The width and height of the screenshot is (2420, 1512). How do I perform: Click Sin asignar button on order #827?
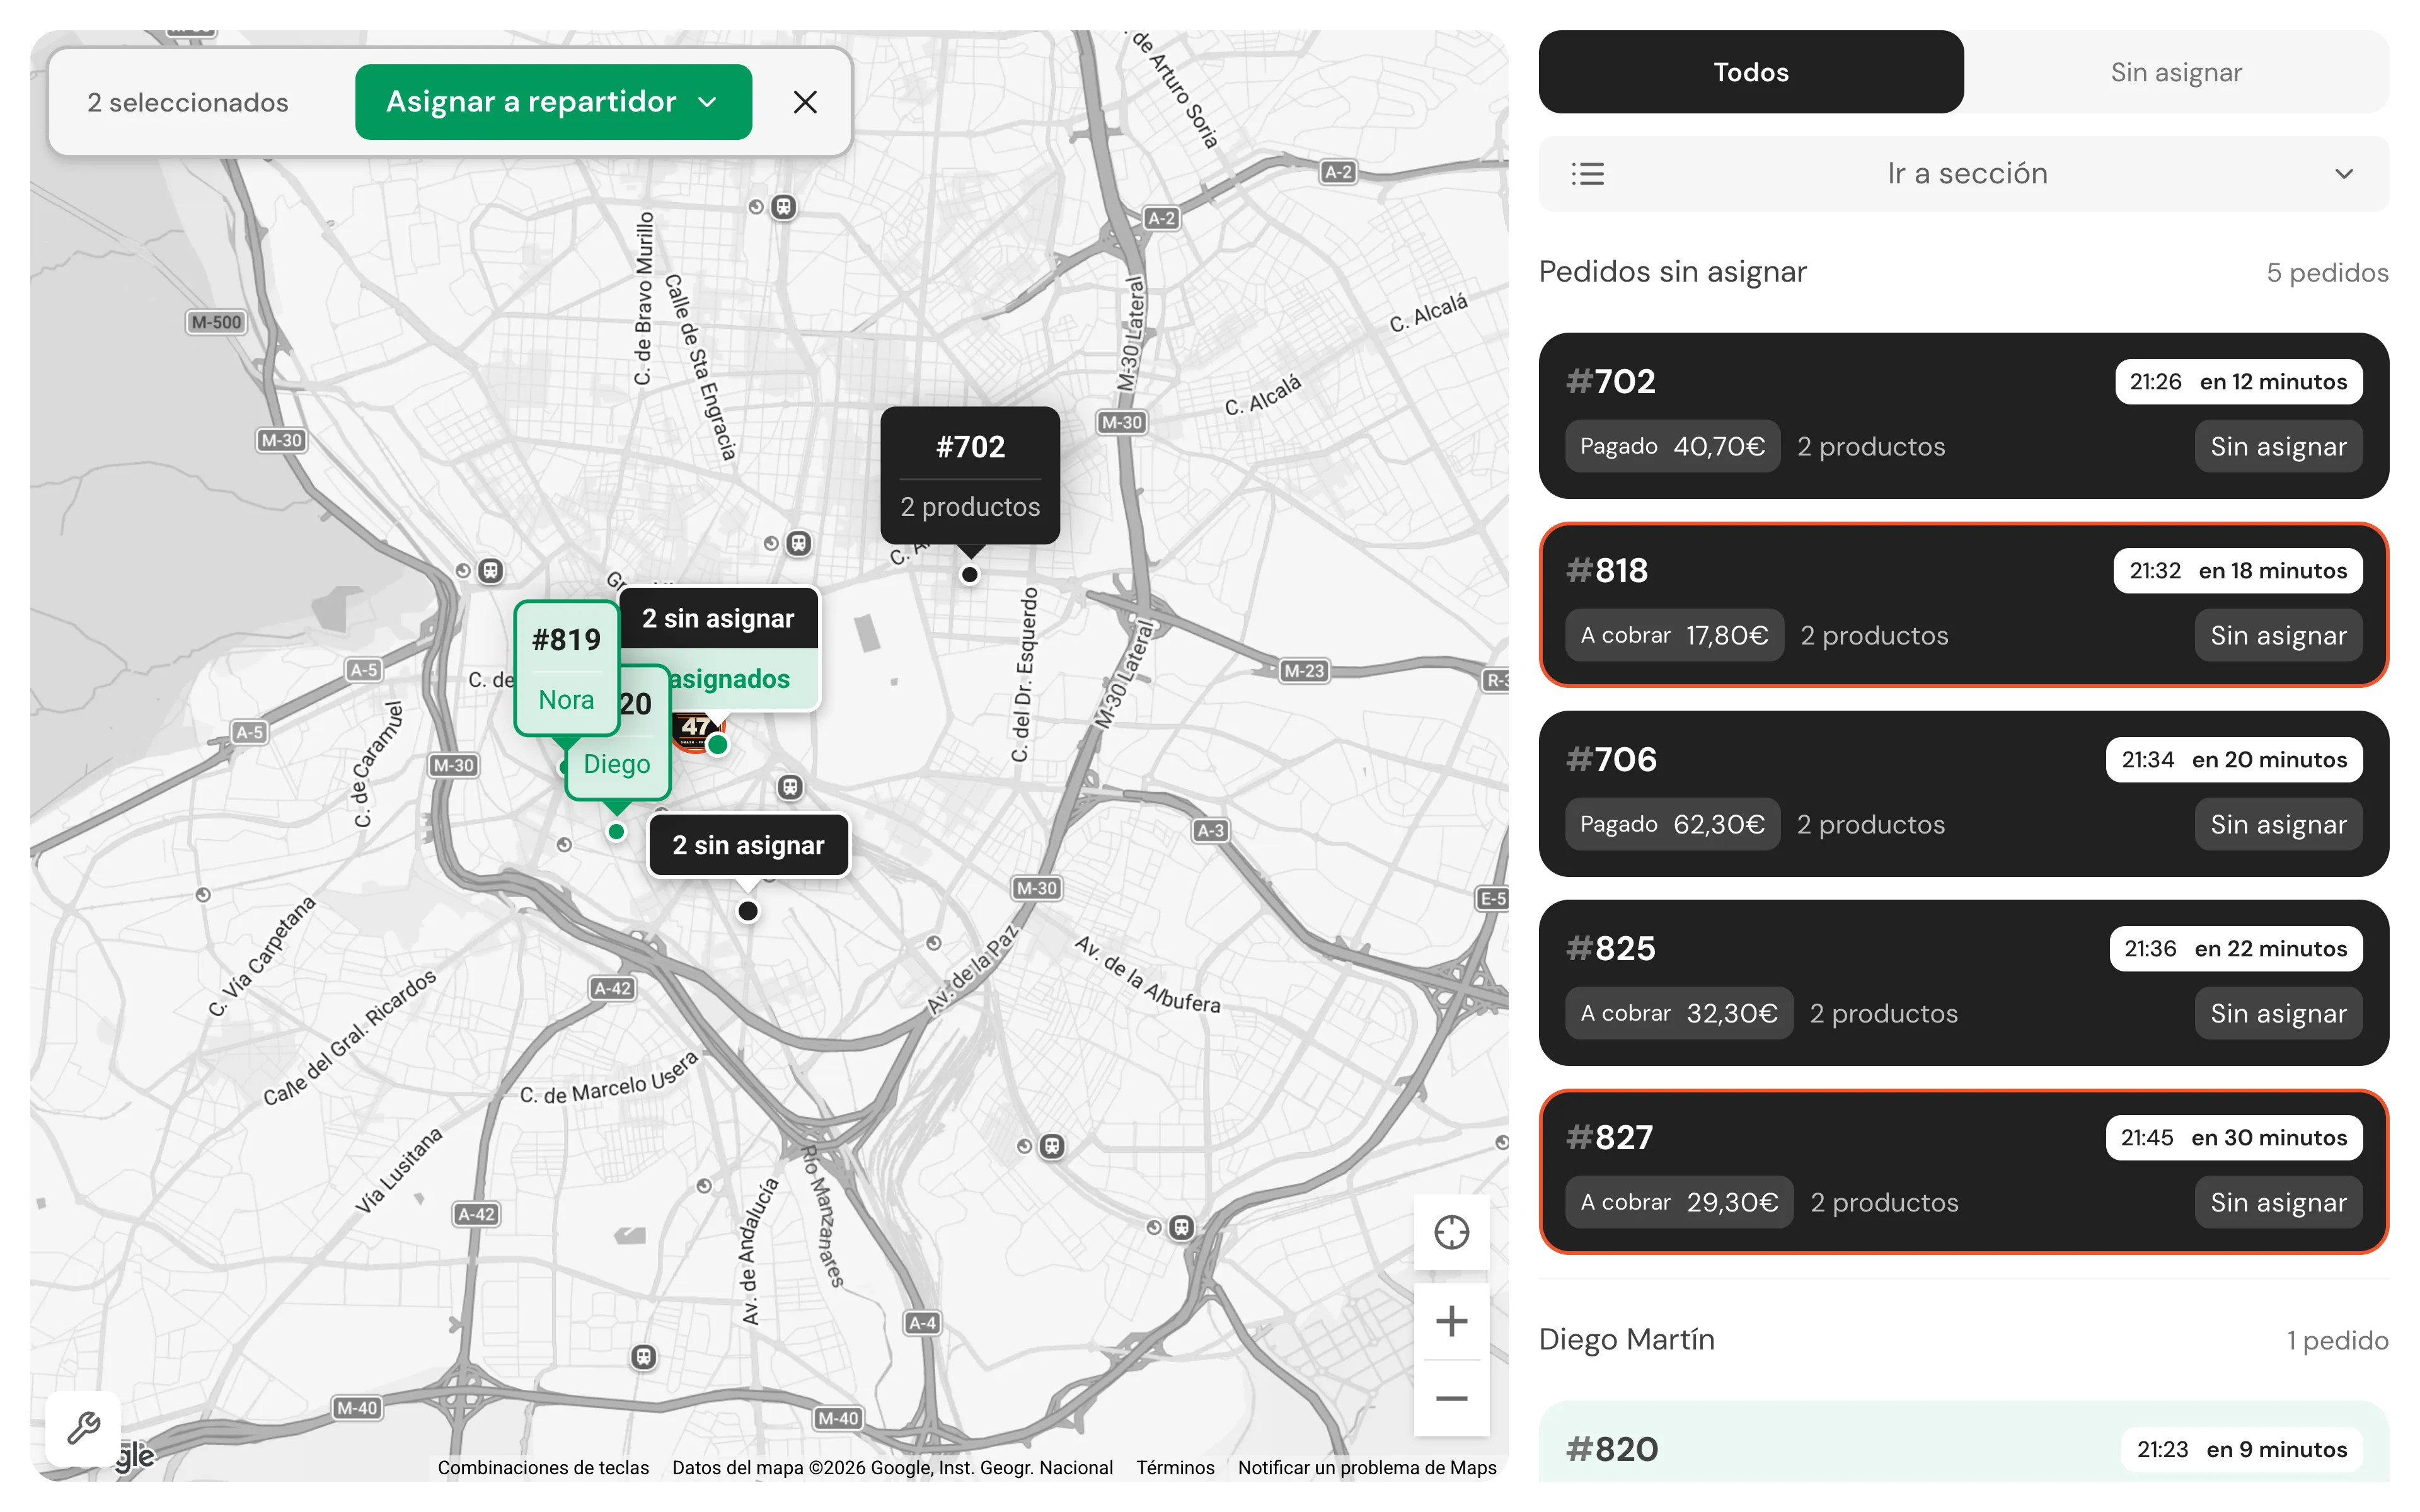click(2278, 1202)
